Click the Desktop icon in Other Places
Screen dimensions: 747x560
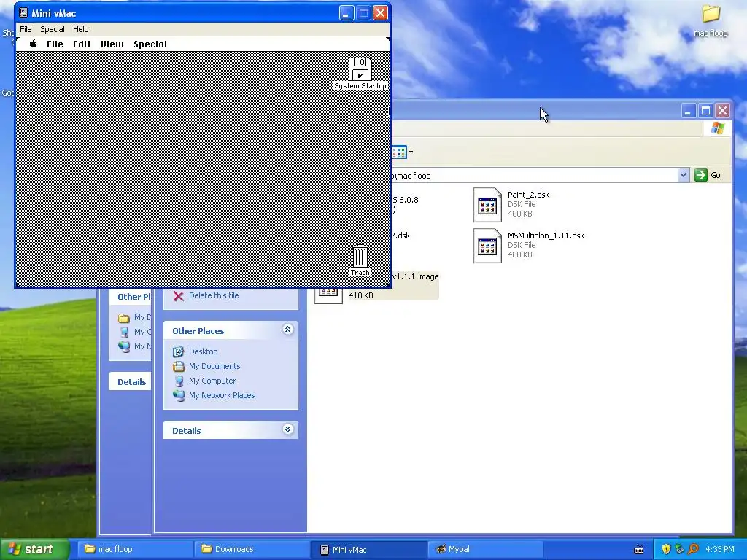point(178,351)
